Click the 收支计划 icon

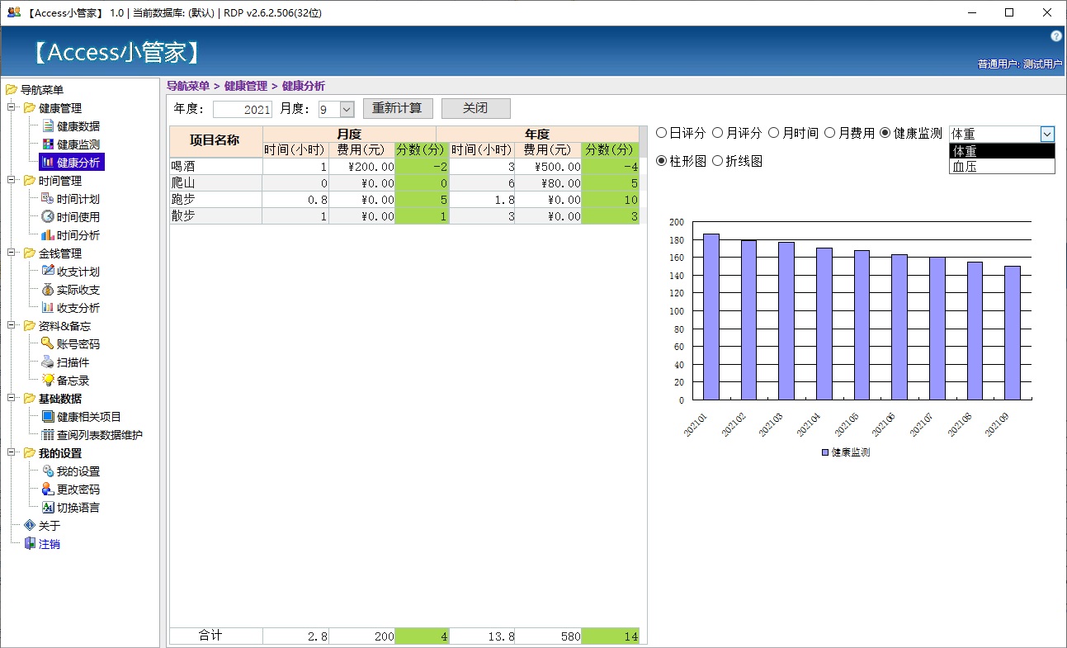(48, 272)
